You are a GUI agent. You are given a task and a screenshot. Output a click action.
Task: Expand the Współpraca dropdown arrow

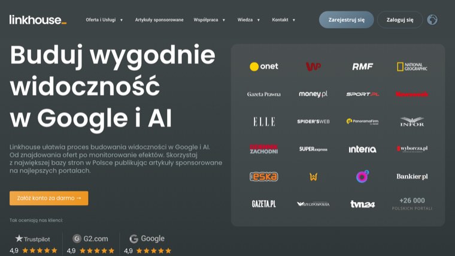click(x=224, y=20)
